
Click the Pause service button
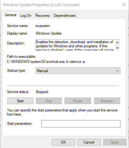click(78, 101)
